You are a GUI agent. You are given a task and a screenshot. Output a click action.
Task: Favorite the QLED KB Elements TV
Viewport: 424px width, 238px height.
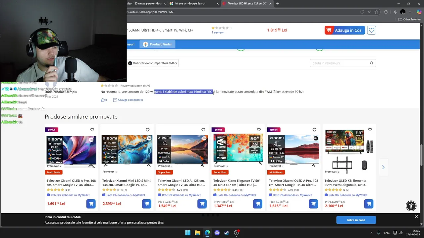[370, 130]
